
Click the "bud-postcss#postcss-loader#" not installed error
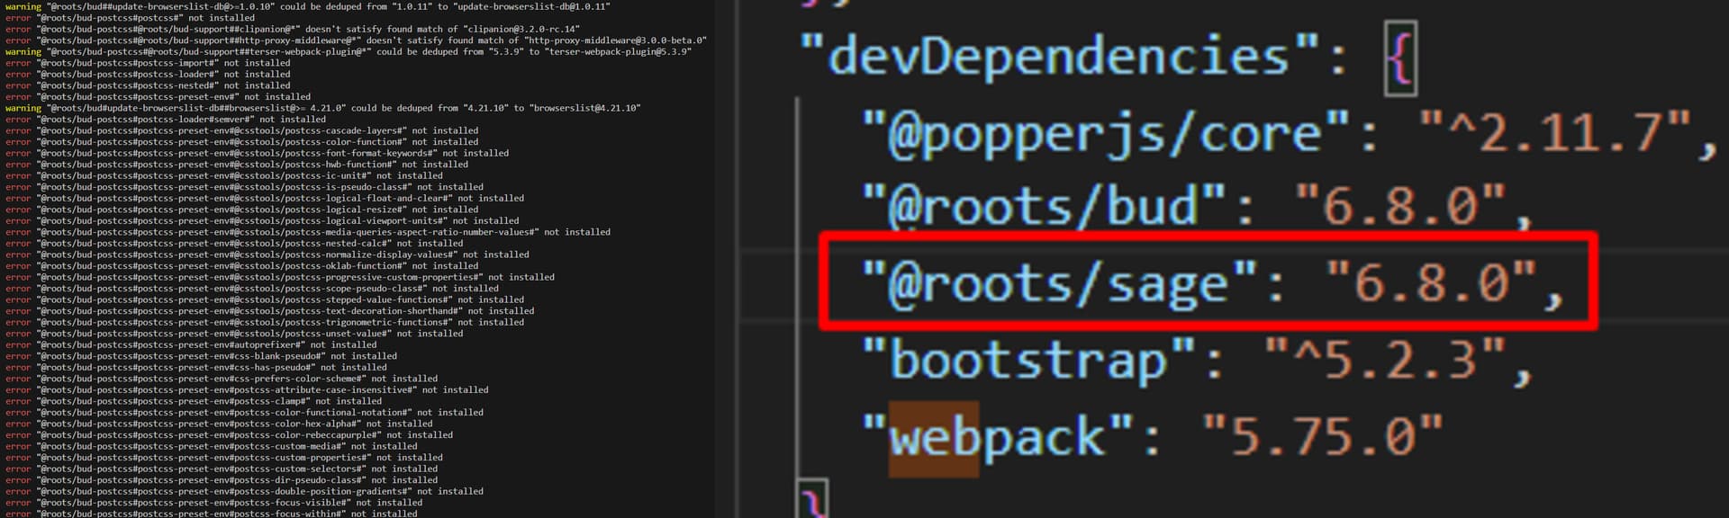click(x=148, y=75)
